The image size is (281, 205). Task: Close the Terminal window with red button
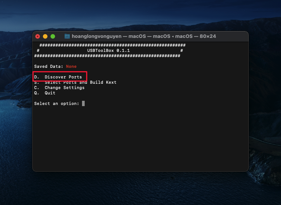[38, 36]
